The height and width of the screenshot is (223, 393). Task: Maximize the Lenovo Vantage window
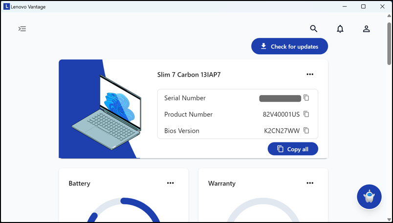tap(363, 6)
